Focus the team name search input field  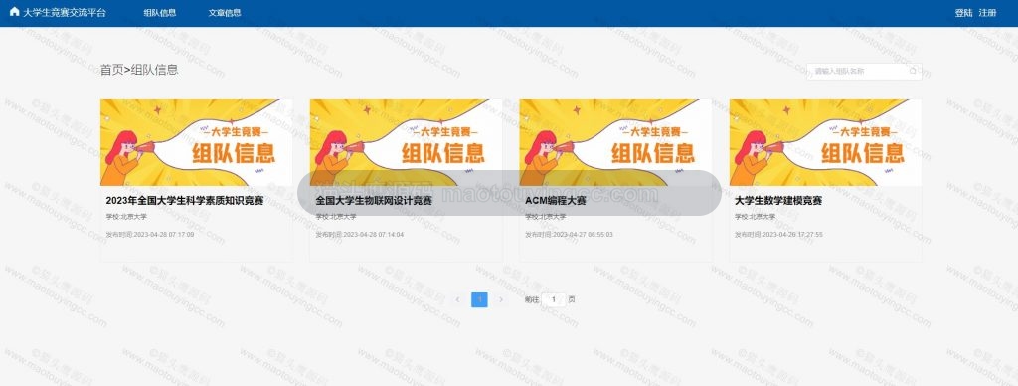click(x=864, y=71)
